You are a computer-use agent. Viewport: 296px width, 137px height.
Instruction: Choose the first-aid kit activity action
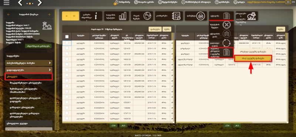221,34
